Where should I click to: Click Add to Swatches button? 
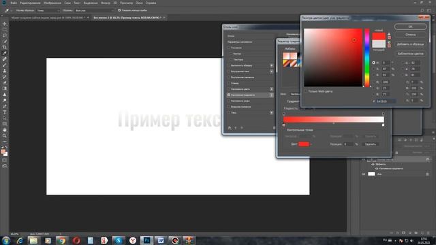[410, 44]
